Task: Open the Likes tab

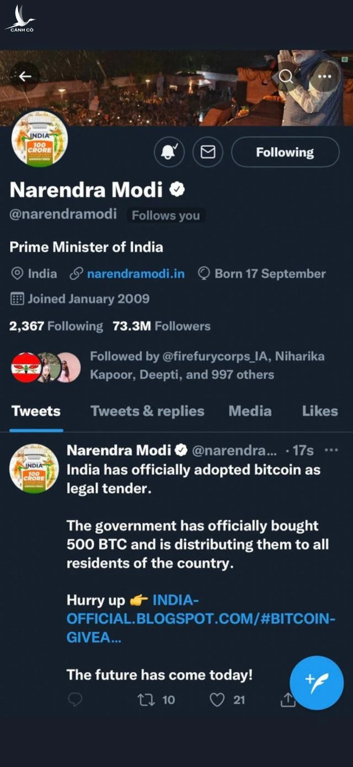Action: [x=320, y=411]
